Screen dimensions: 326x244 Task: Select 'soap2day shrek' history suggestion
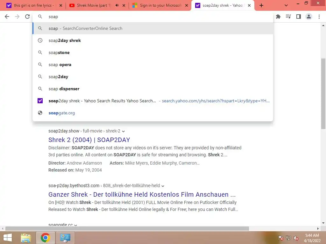pos(153,40)
